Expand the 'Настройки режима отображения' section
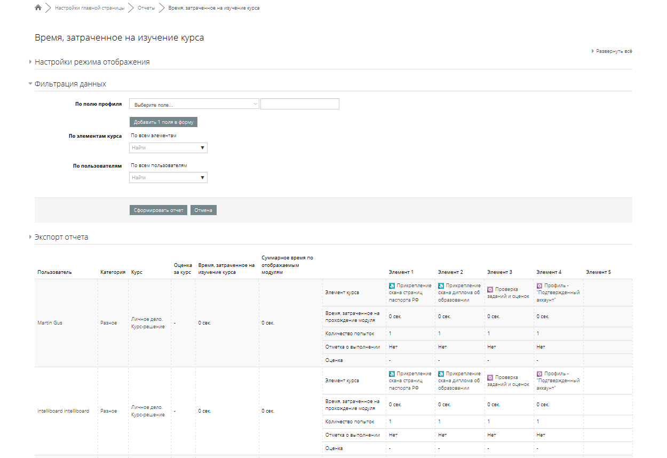This screenshot has height=458, width=667. (92, 62)
